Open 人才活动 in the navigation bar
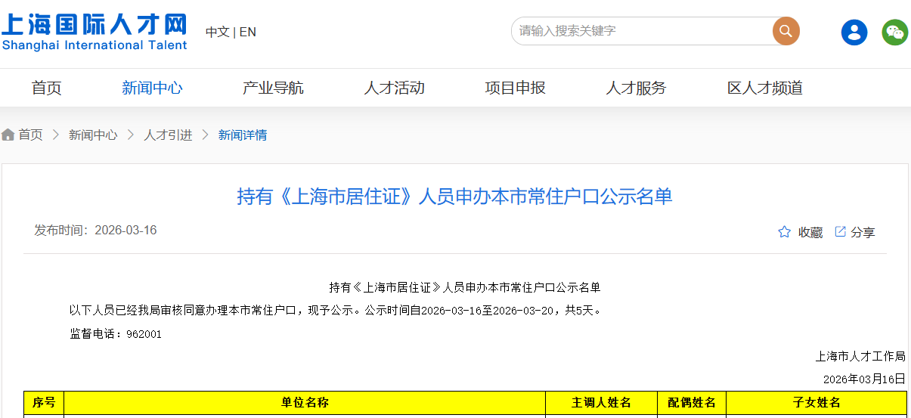911x418 pixels. click(394, 88)
